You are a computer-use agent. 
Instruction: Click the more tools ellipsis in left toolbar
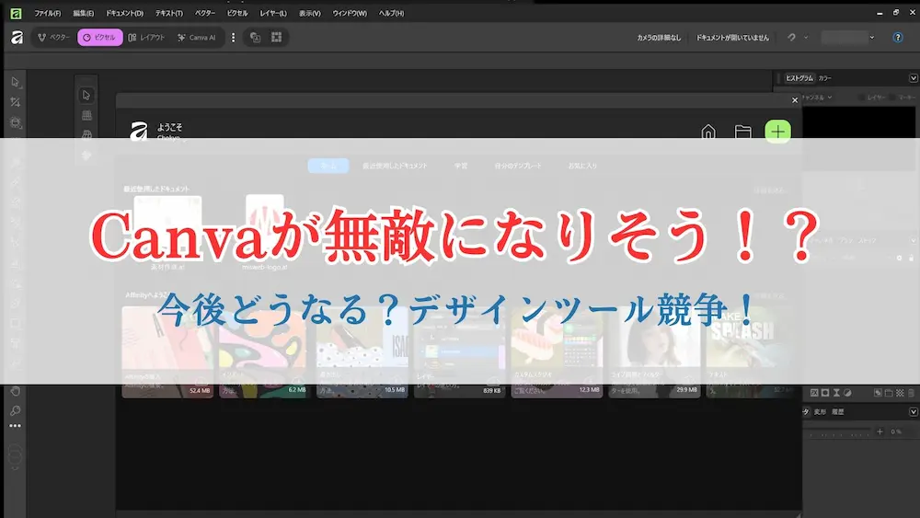click(x=15, y=426)
